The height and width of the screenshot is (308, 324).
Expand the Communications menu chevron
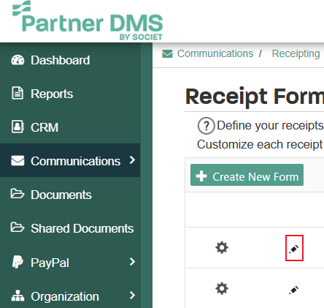tap(132, 160)
